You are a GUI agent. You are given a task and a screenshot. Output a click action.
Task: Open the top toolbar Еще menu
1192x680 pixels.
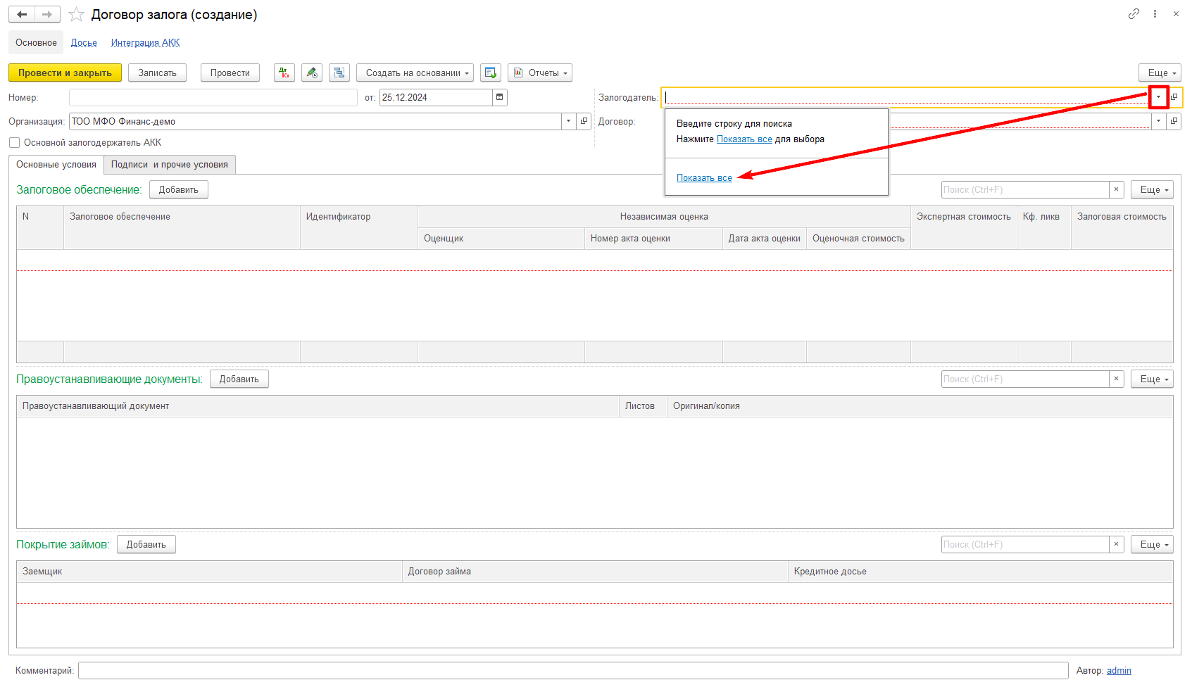1160,73
